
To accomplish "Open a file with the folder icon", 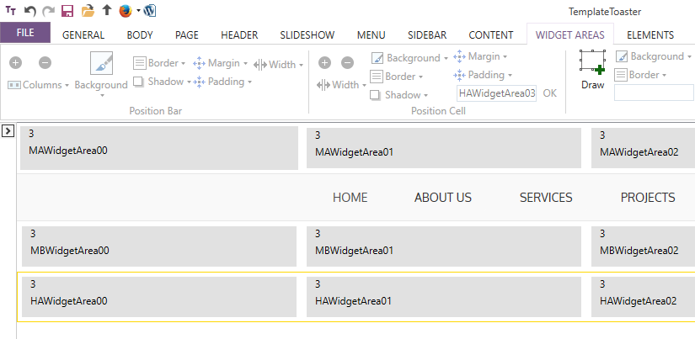I will click(x=87, y=11).
